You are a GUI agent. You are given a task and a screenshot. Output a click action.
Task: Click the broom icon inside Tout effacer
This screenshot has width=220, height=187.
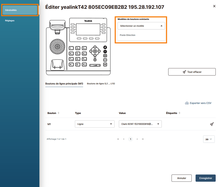(x=184, y=72)
